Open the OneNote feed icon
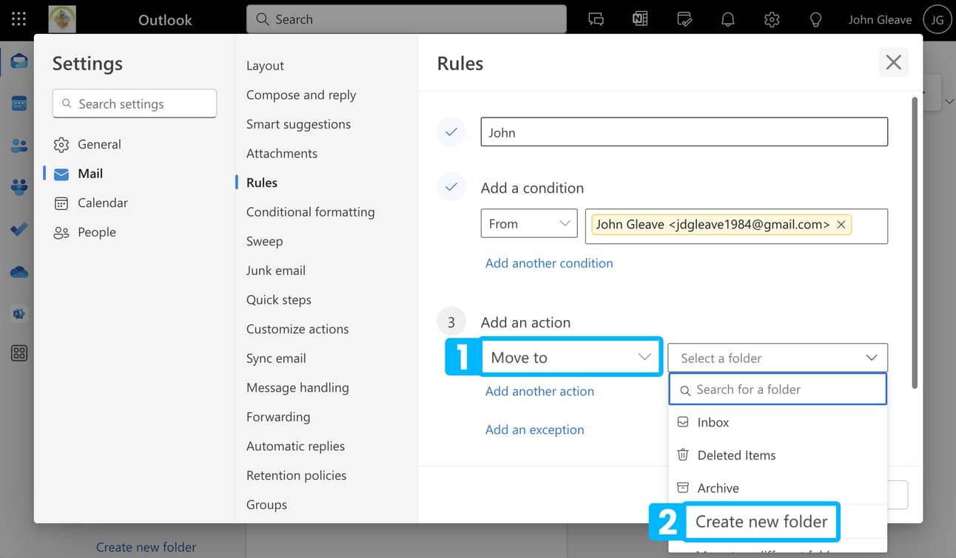The width and height of the screenshot is (956, 558). pyautogui.click(x=640, y=20)
